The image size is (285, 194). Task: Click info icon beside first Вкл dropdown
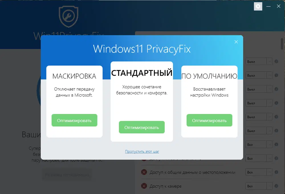pyautogui.click(x=276, y=144)
